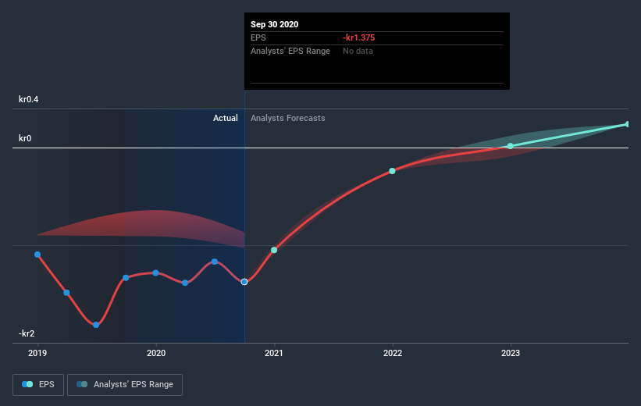This screenshot has width=641, height=406.
Task: Select the EPS data point before 2020
Action: [x=126, y=278]
